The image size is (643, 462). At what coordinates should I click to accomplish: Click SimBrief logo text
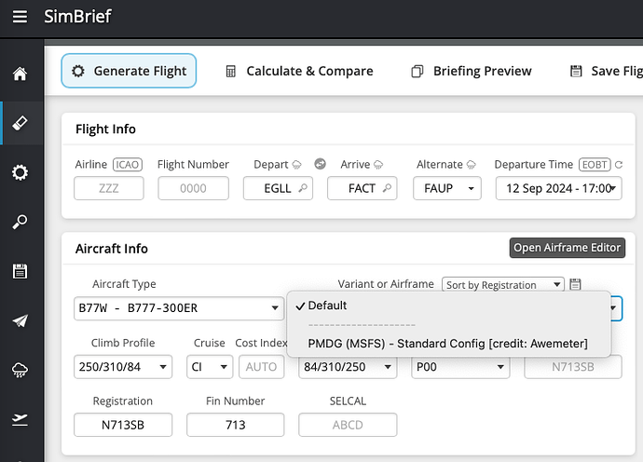77,17
